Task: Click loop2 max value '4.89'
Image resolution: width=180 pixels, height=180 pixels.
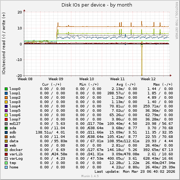Action: tap(152, 98)
